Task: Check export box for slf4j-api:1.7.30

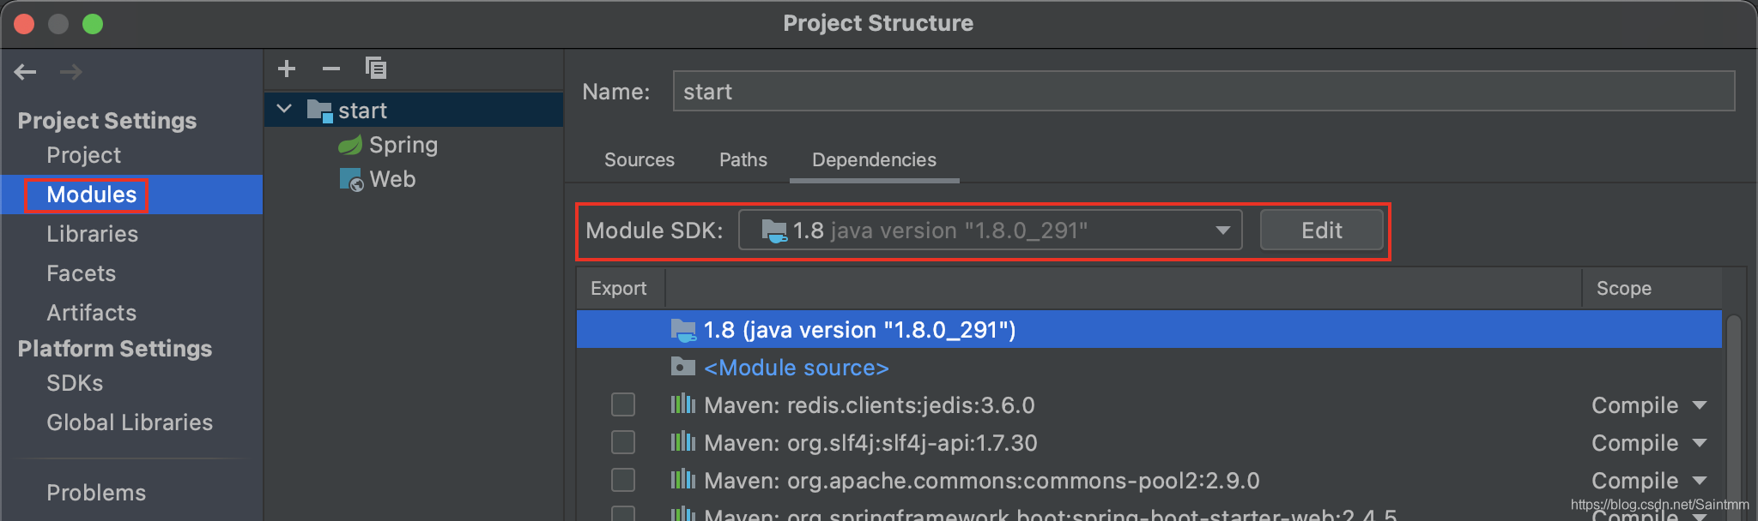Action: tap(623, 442)
